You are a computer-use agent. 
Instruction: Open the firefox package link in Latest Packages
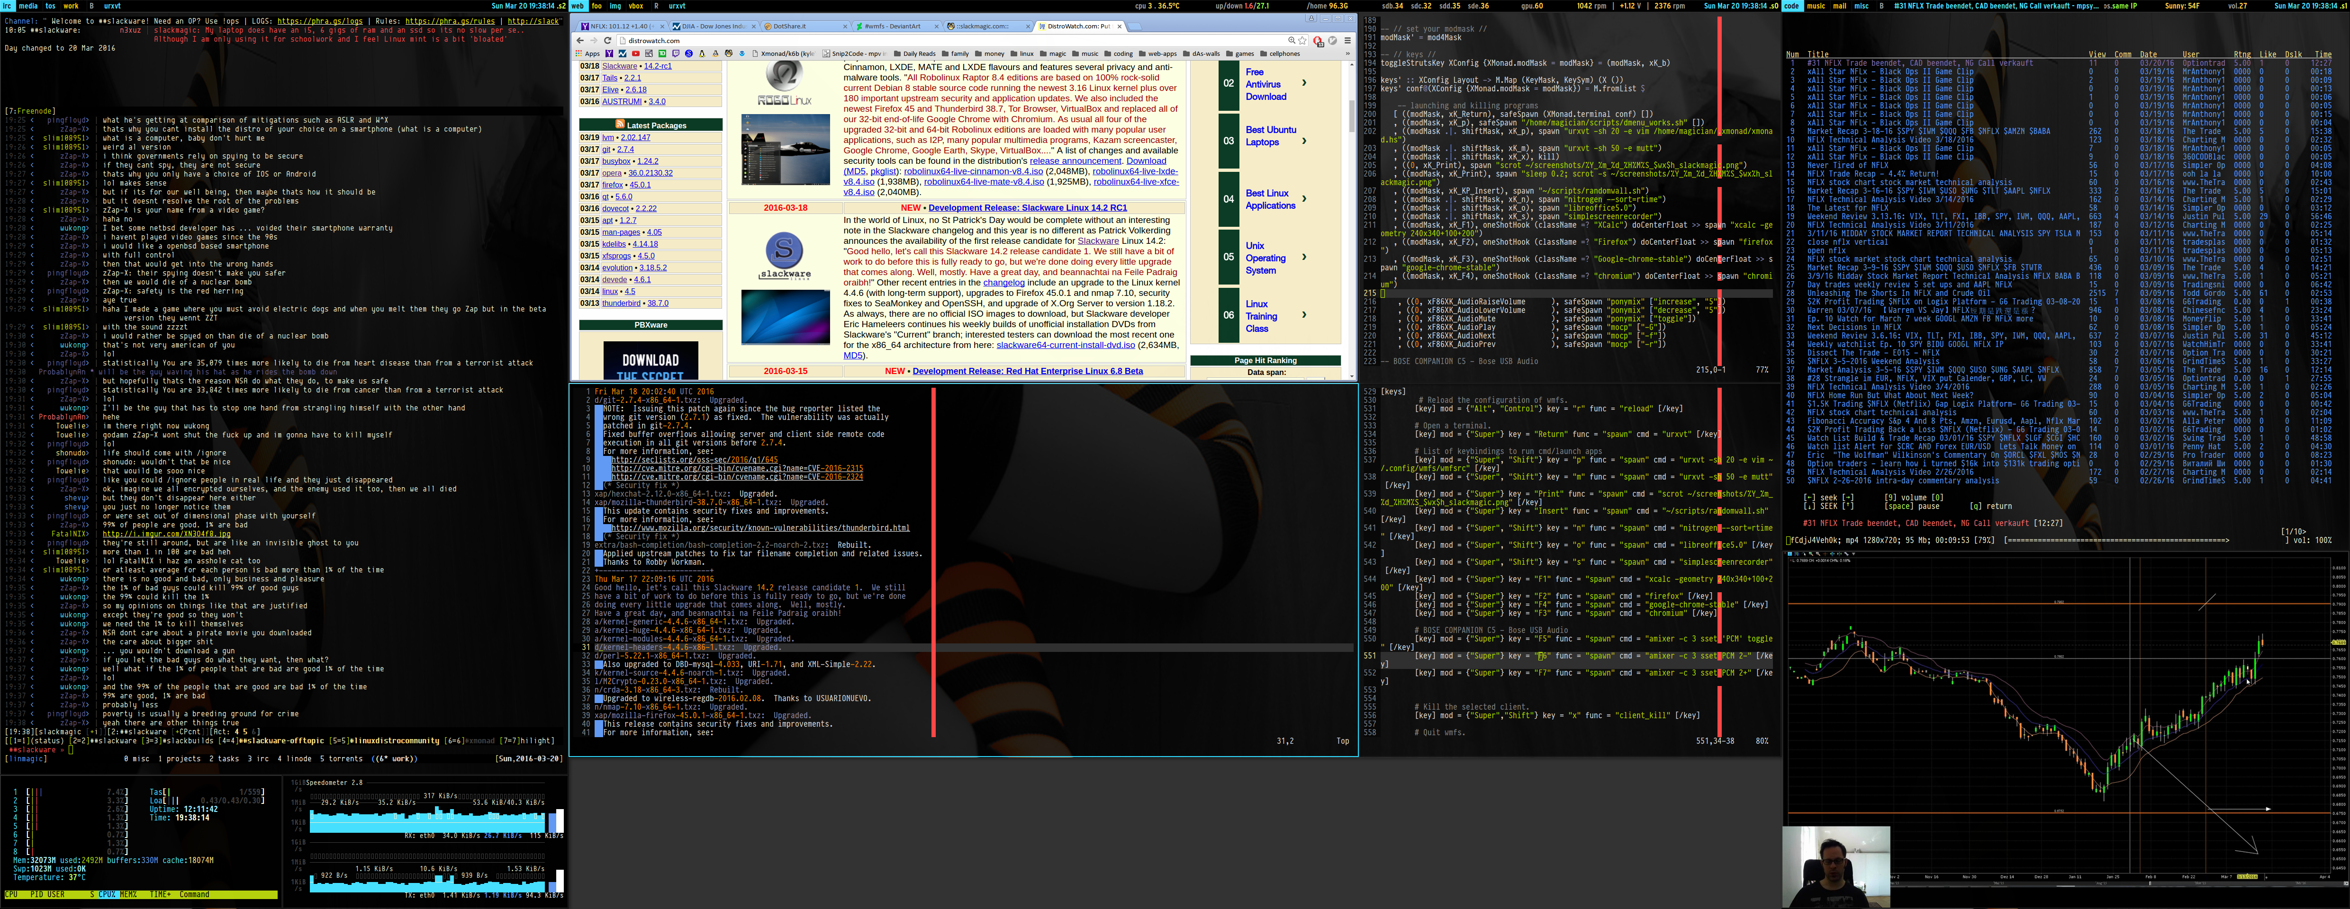point(612,184)
